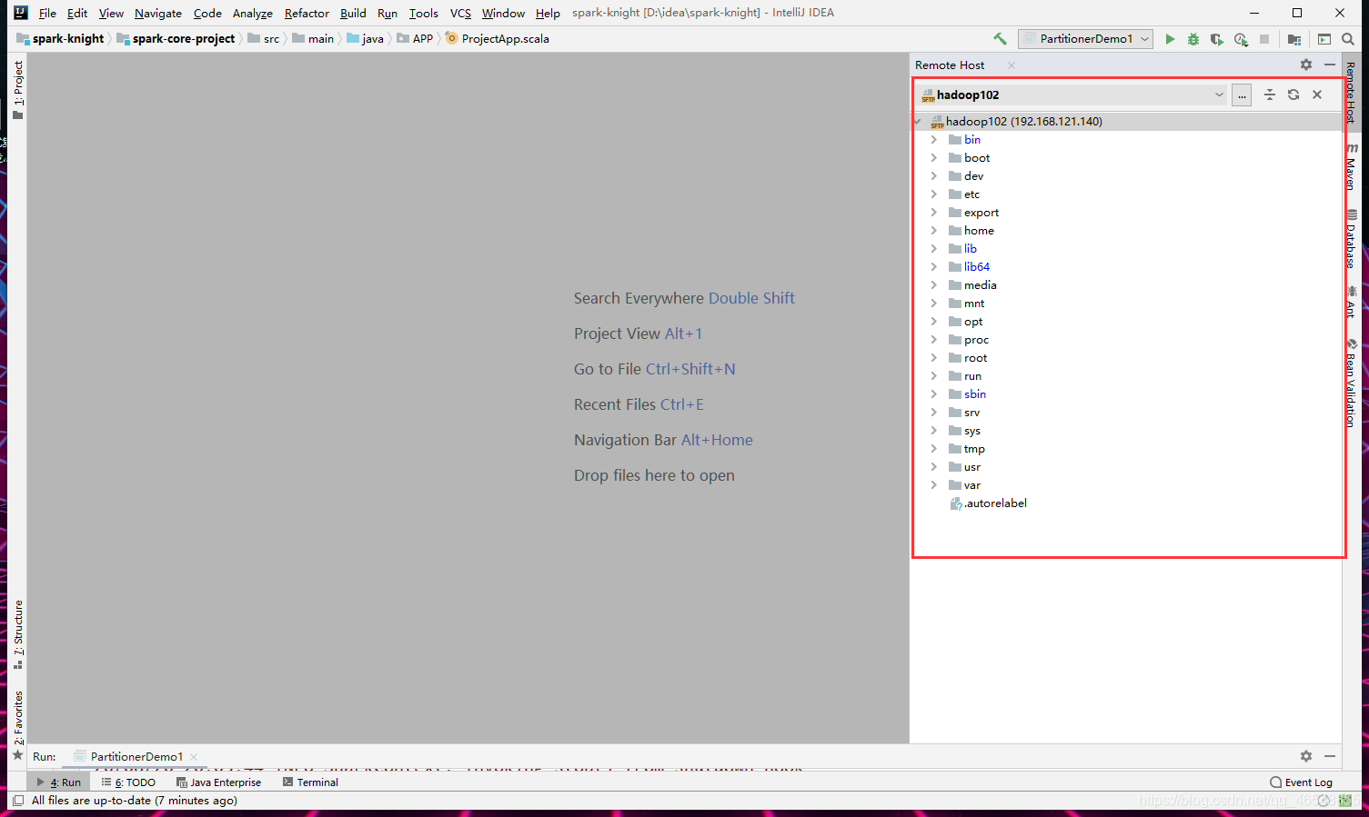Screen dimensions: 1369x817
Task: Click ProjectApp.scala in navigation bar
Action: coord(497,39)
